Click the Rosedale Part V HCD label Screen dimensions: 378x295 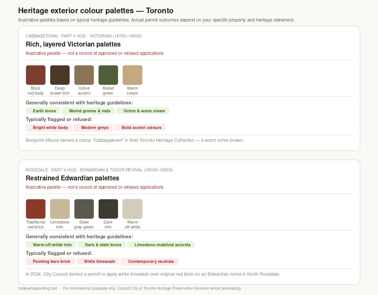pos(99,170)
